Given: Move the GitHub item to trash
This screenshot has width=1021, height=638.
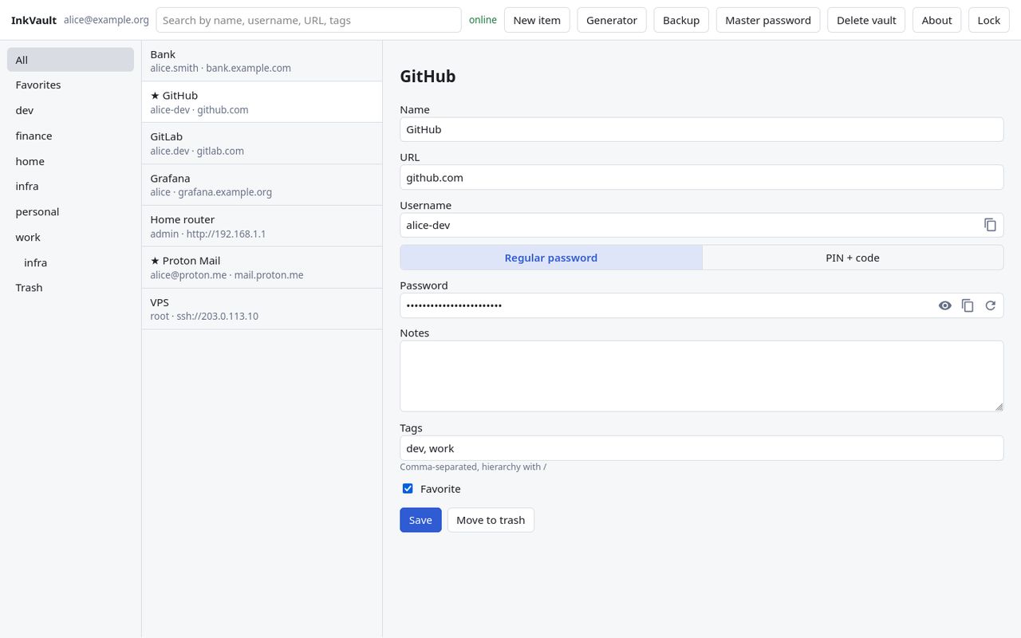Looking at the screenshot, I should [x=491, y=520].
